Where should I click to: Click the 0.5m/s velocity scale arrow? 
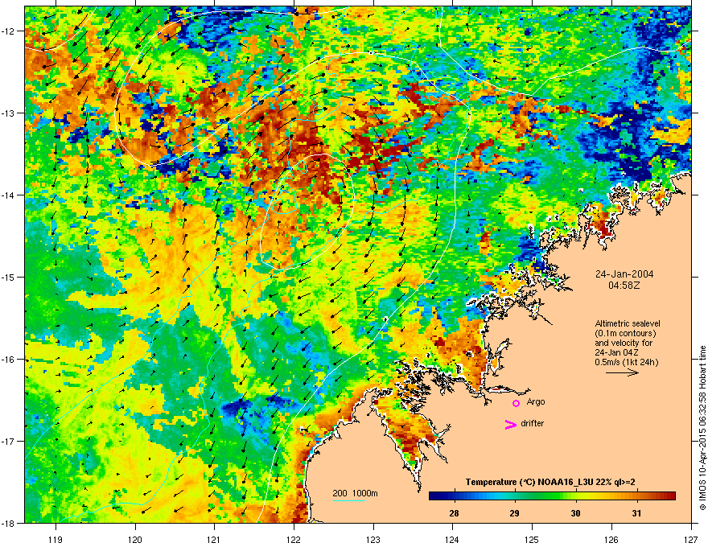tap(622, 372)
